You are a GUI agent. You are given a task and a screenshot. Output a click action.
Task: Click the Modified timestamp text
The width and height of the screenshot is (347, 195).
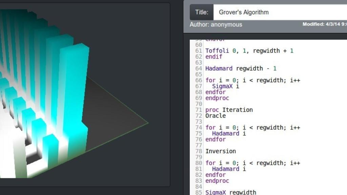324,24
